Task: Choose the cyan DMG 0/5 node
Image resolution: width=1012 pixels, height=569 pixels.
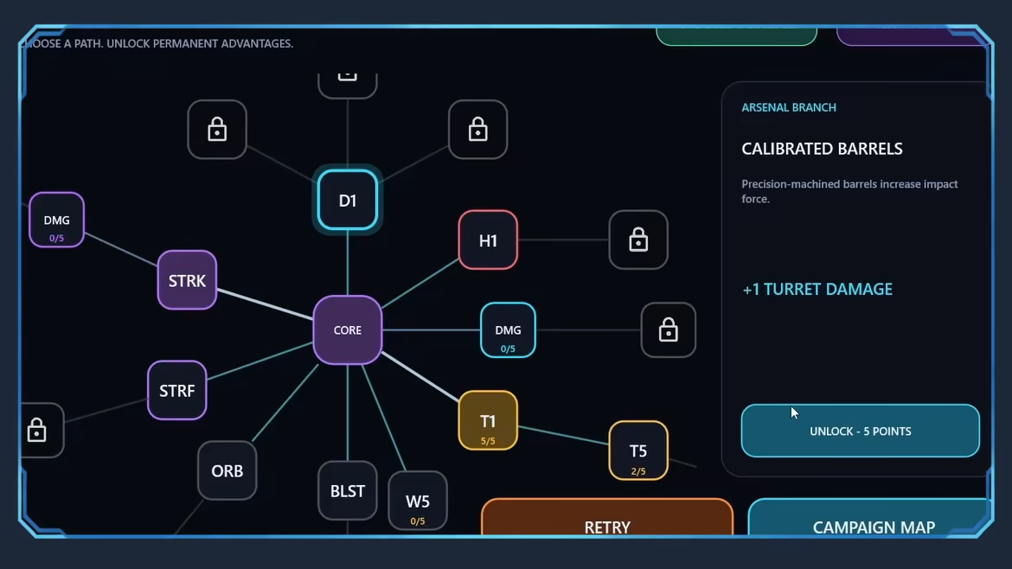Action: click(508, 329)
